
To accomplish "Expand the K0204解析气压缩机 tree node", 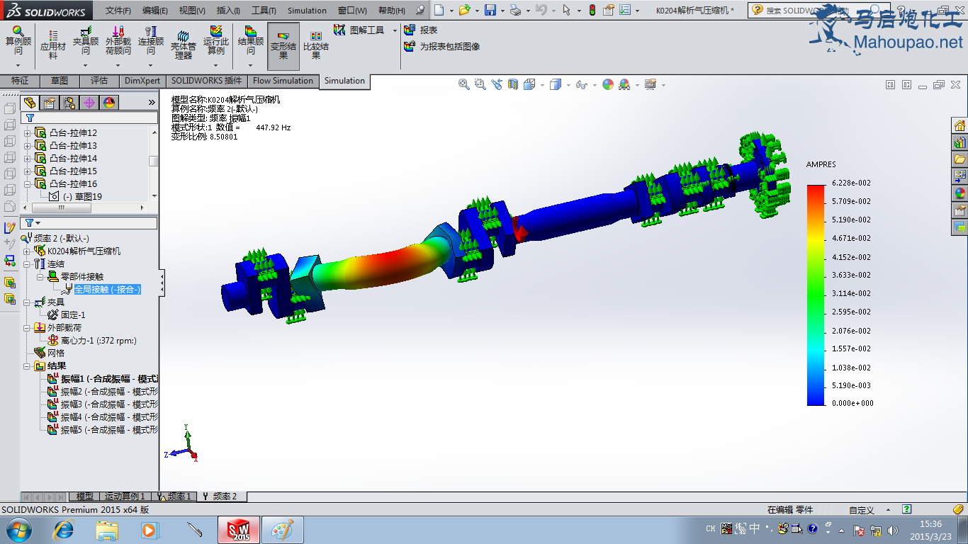I will [28, 251].
